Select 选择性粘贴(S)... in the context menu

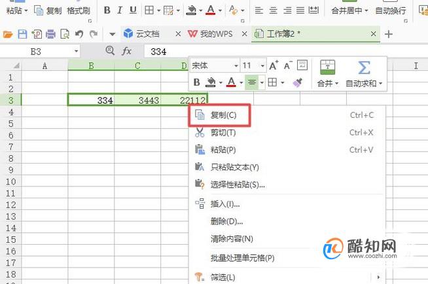238,185
